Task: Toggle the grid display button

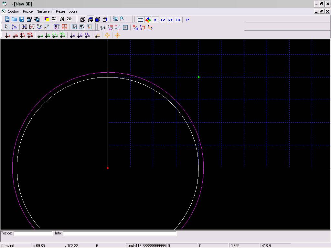Action: coord(141,20)
